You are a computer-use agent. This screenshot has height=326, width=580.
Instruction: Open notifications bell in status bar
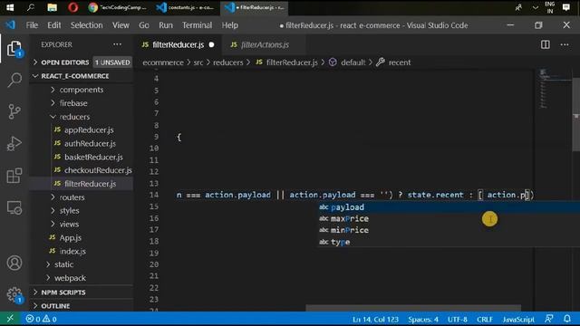click(567, 319)
